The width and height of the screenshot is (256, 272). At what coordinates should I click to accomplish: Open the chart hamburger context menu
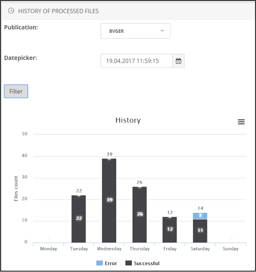[241, 122]
